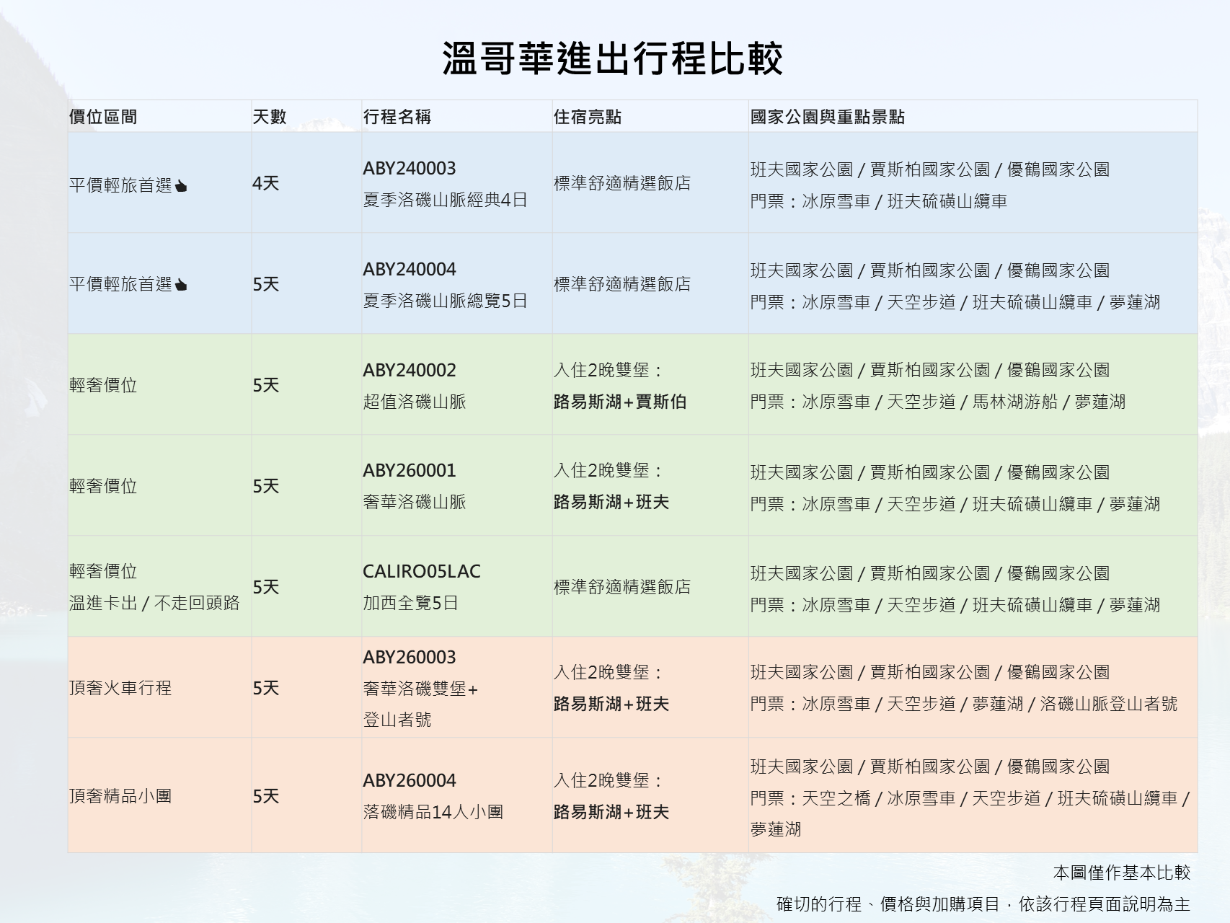Select itinerary code ABY260001
The image size is (1230, 923).
(409, 470)
